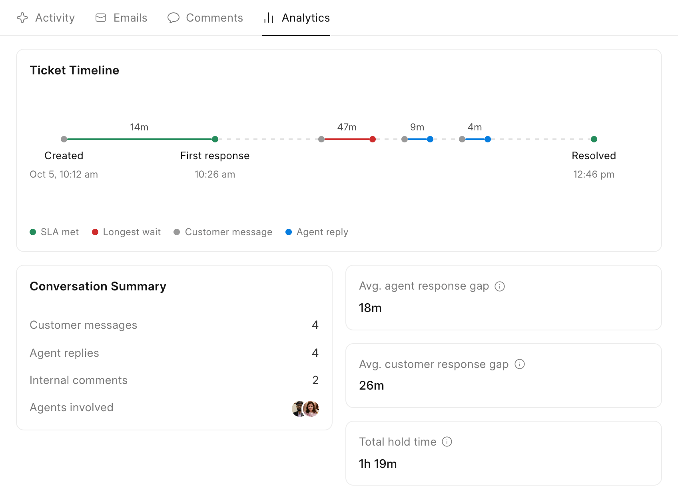Click the gray customer message dot starting the 4m segment

click(462, 139)
